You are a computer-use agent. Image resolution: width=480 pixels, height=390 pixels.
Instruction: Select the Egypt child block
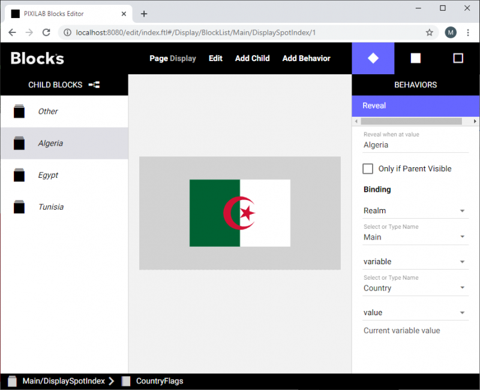click(64, 175)
